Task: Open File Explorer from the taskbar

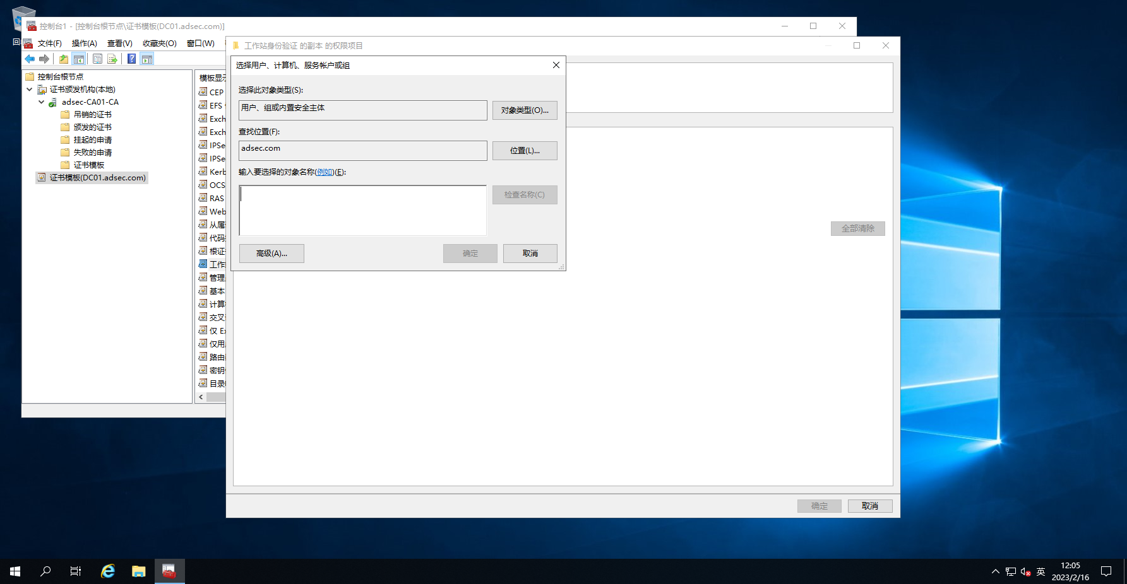Action: coord(139,571)
